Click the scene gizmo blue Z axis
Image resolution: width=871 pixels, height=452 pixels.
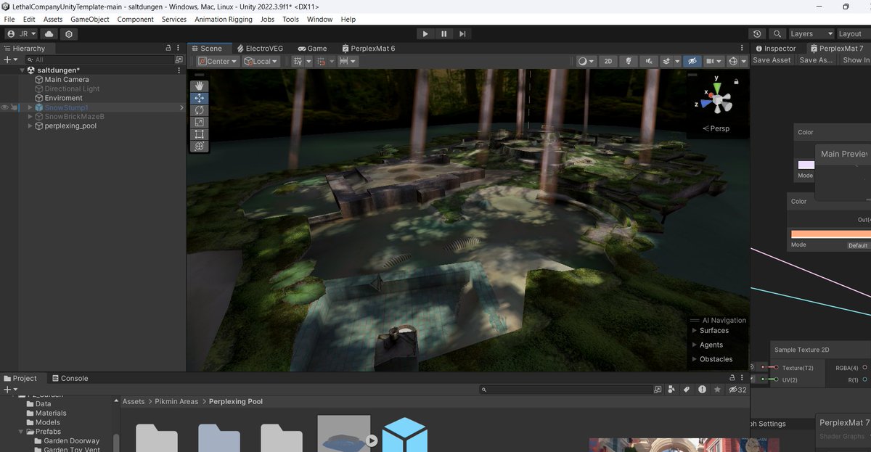(x=704, y=104)
